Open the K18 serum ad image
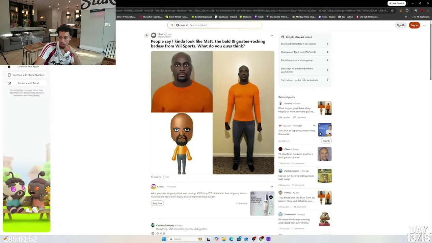432x243 pixels. click(262, 203)
